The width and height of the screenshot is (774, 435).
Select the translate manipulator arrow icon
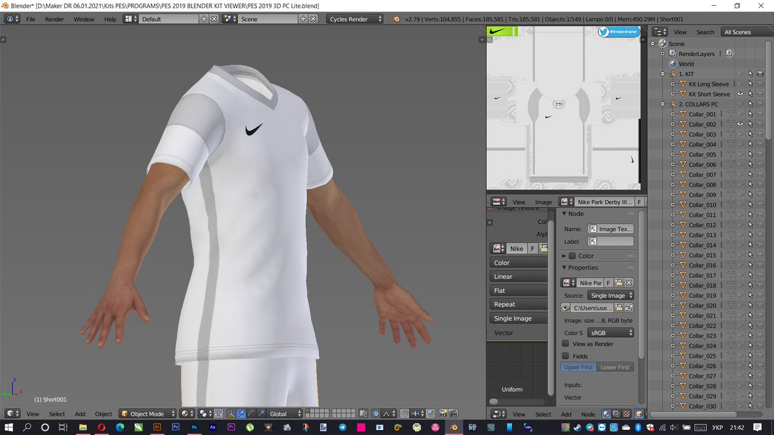click(241, 414)
